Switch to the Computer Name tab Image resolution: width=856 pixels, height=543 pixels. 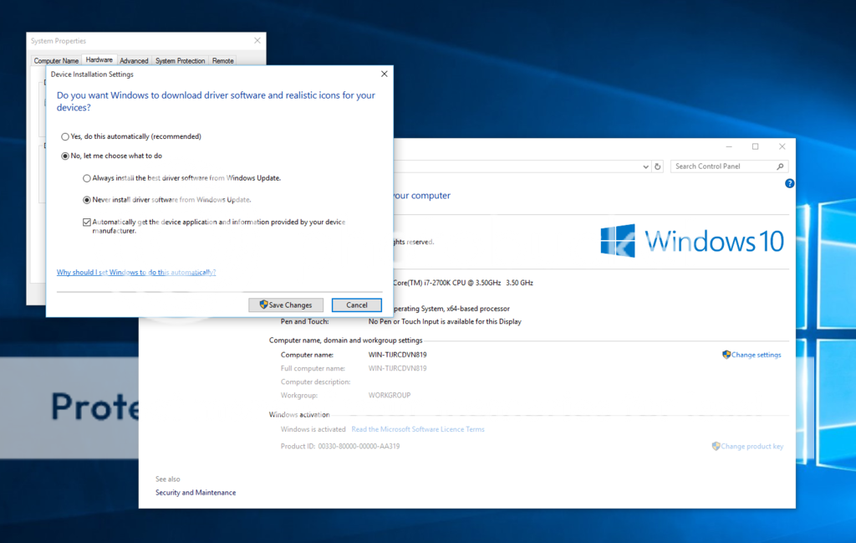[x=56, y=60]
